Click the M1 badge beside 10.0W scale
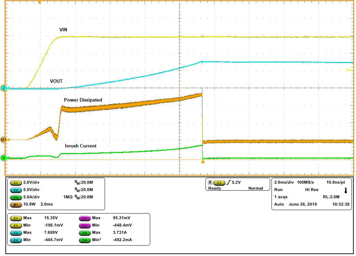This screenshot has width=356, height=256. pos(15,204)
